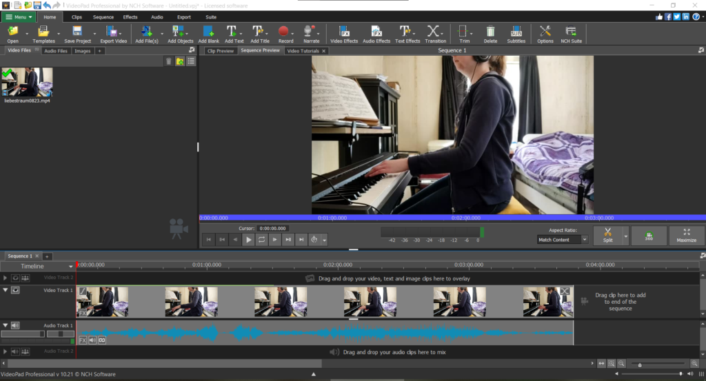Image resolution: width=706 pixels, height=381 pixels.
Task: Mute Audio Track 1 with speaker toggle
Action: click(x=15, y=326)
